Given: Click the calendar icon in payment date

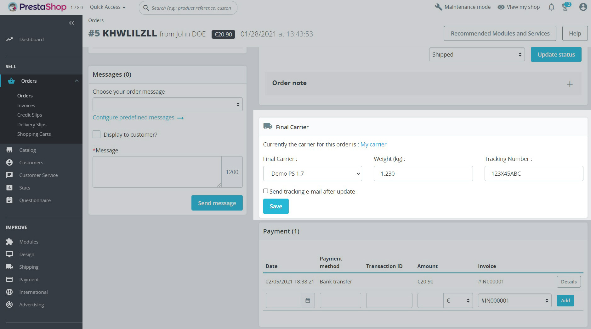Looking at the screenshot, I should [308, 301].
